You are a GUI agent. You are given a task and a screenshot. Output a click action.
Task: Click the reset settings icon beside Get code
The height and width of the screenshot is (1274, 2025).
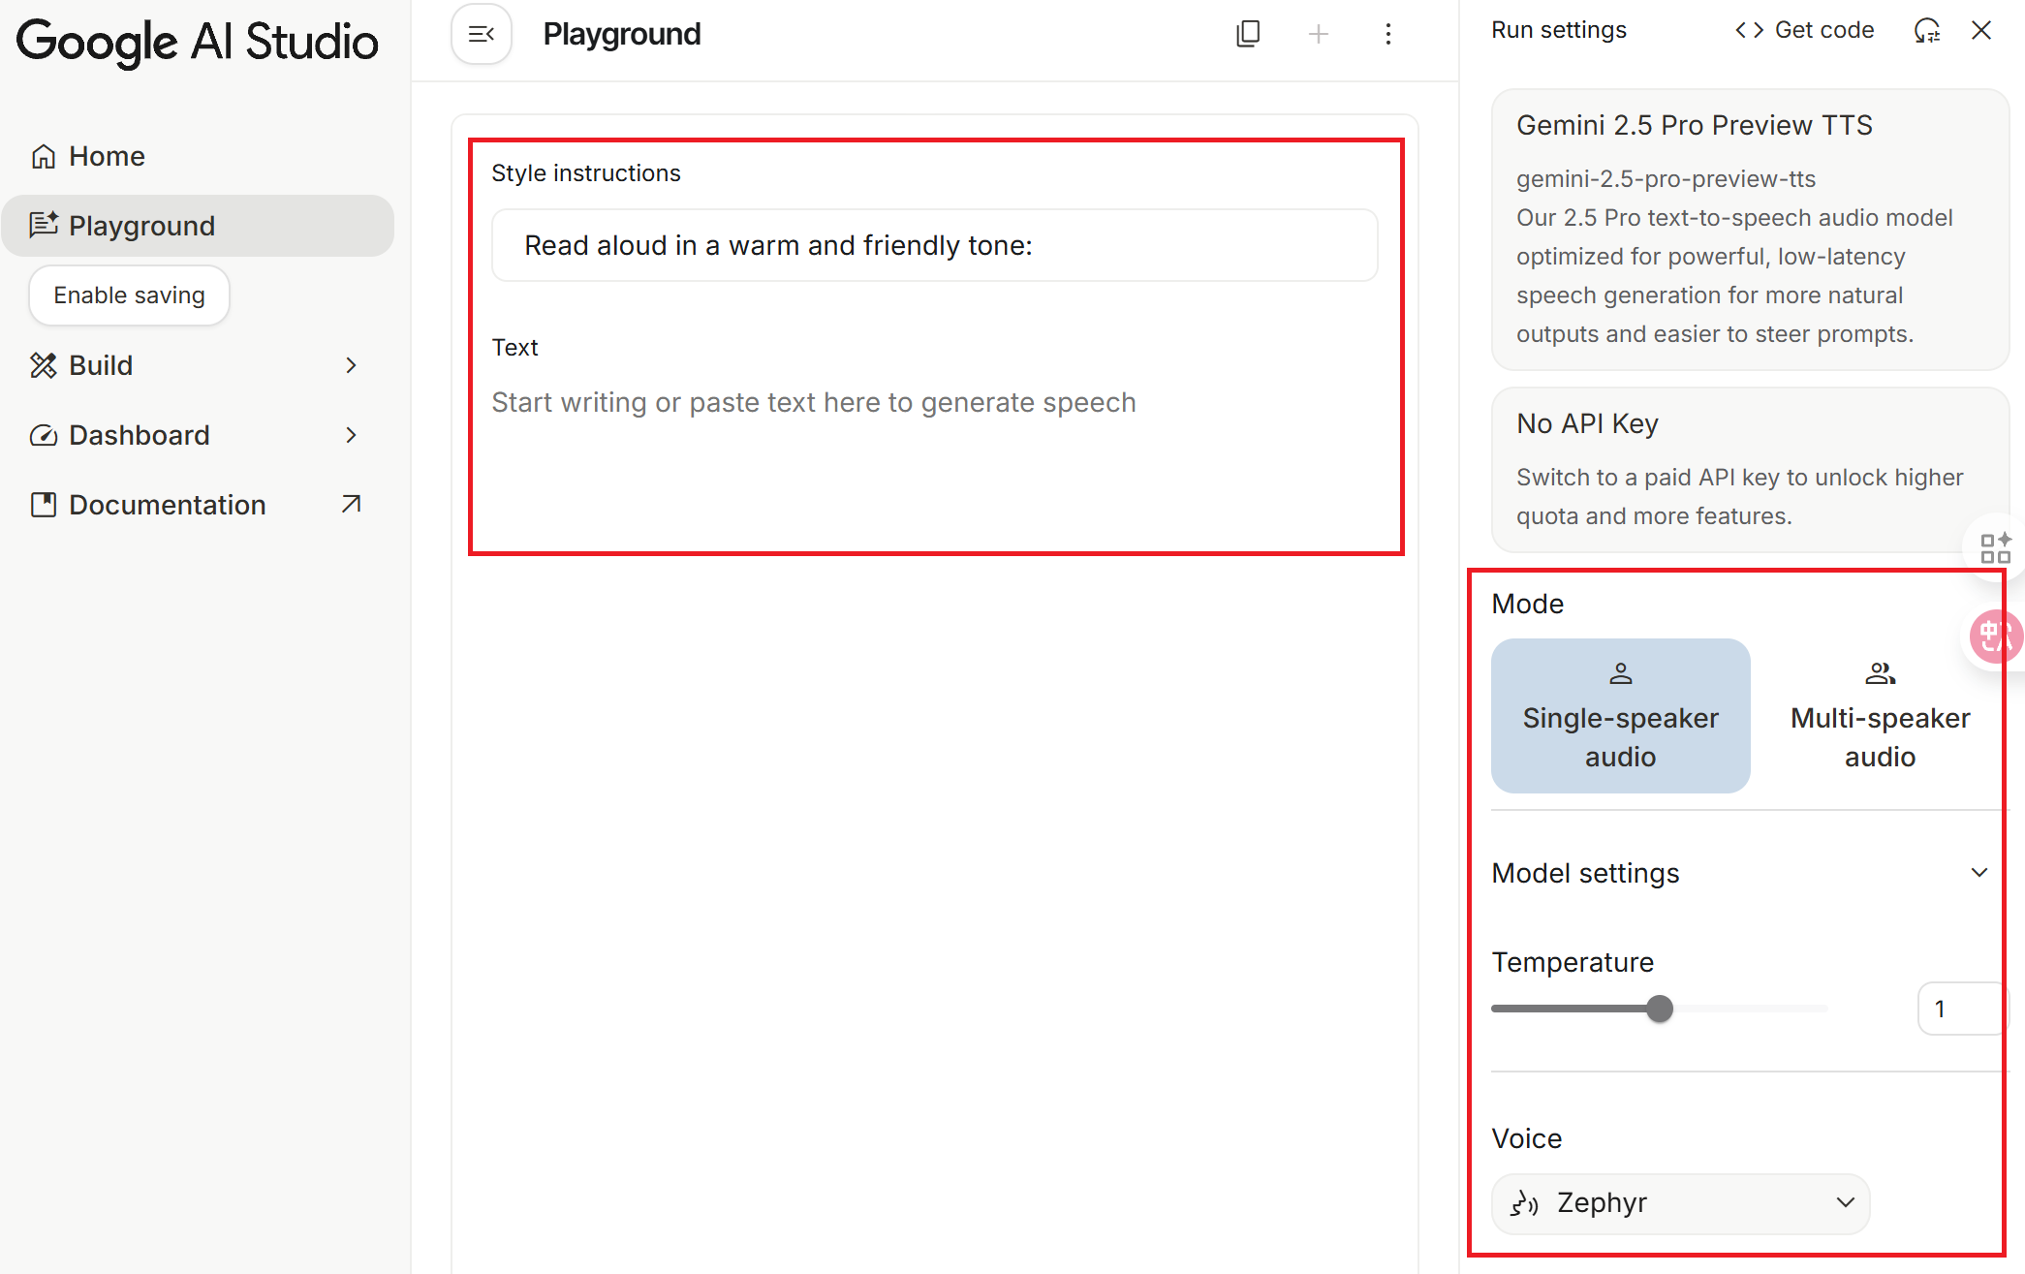pyautogui.click(x=1926, y=31)
